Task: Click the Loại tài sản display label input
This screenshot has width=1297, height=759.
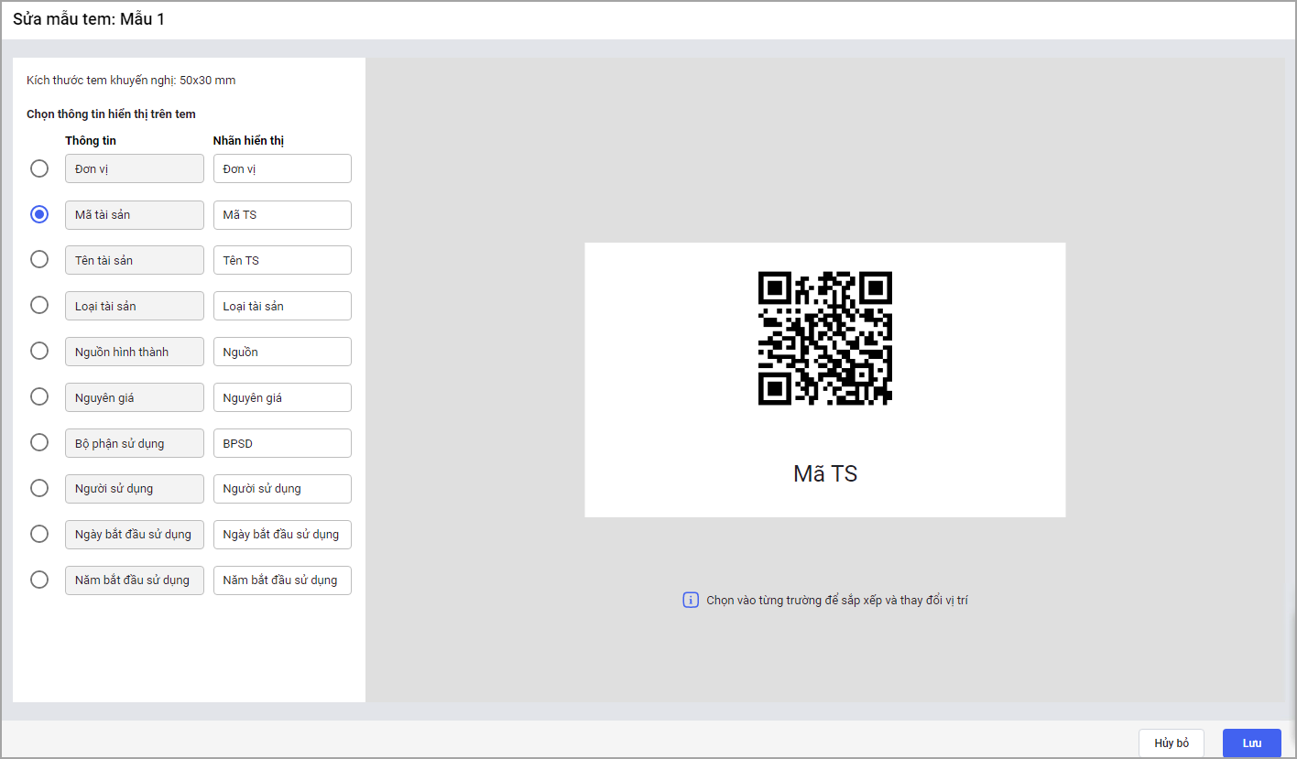Action: point(282,306)
